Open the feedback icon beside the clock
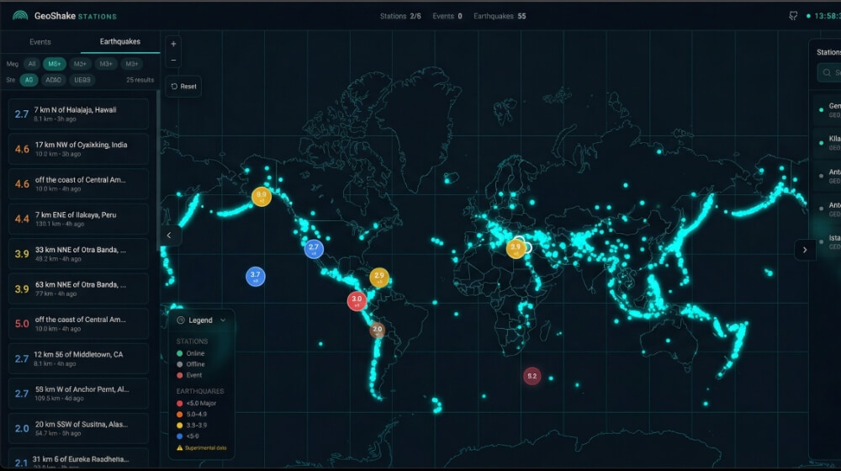841x471 pixels. click(x=793, y=16)
